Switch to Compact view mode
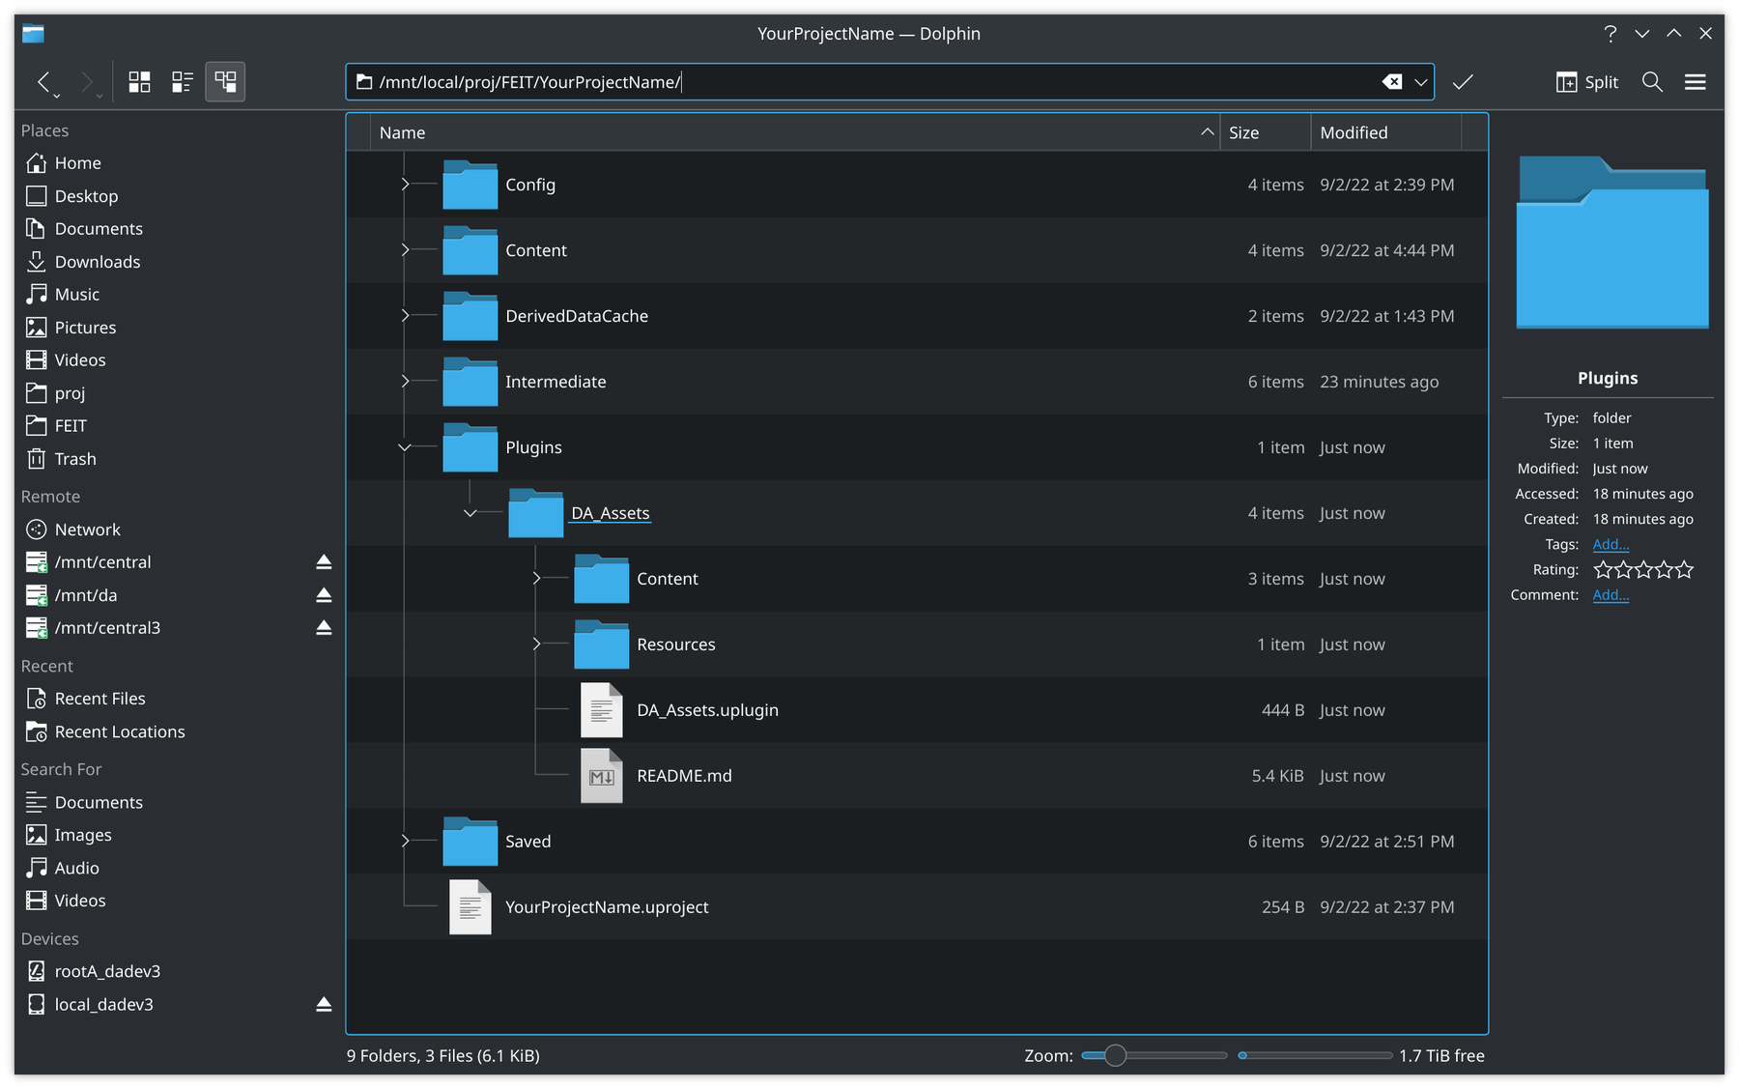 [183, 82]
